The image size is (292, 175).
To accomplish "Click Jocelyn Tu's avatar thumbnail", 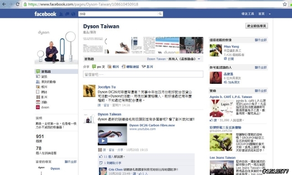I will (x=89, y=91).
